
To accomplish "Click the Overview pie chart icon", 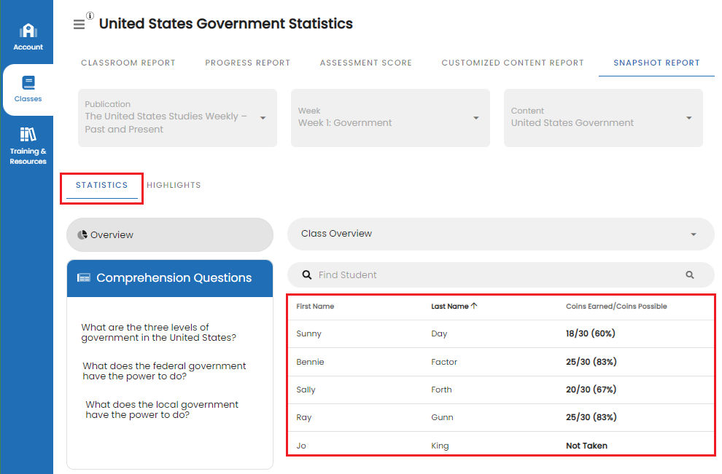I will pos(82,235).
